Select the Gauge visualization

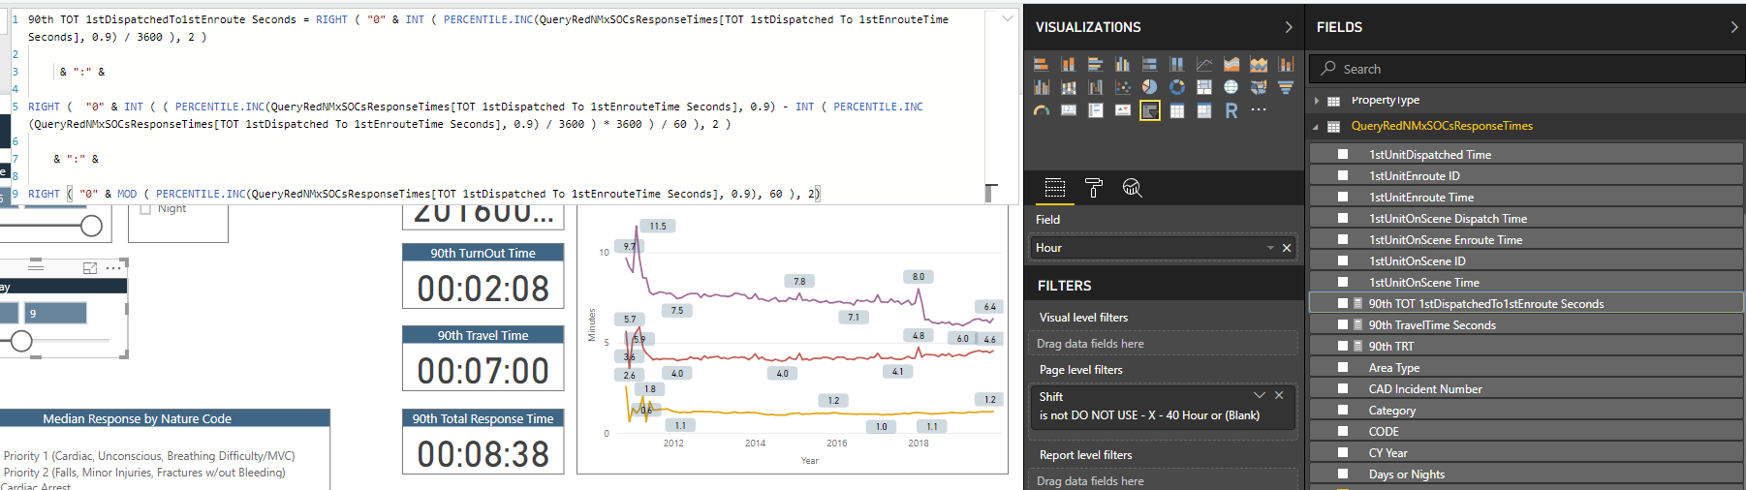(1041, 110)
